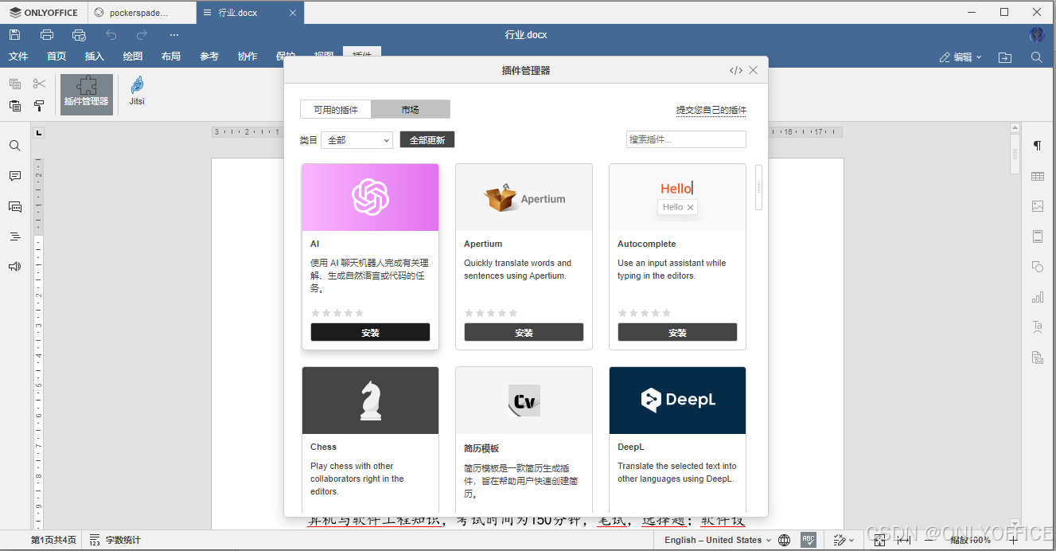Click the open file location folder icon
The image size is (1056, 551).
click(1005, 57)
